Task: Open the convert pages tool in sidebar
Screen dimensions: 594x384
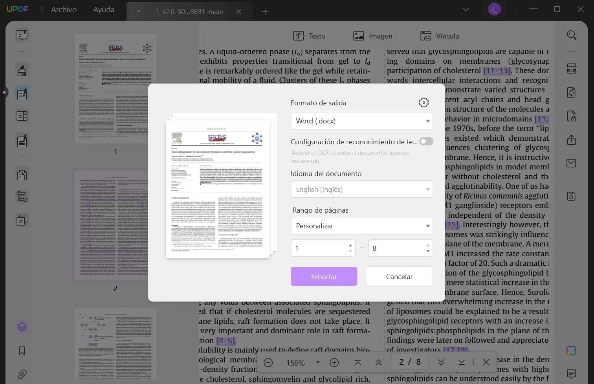Action: point(22,175)
